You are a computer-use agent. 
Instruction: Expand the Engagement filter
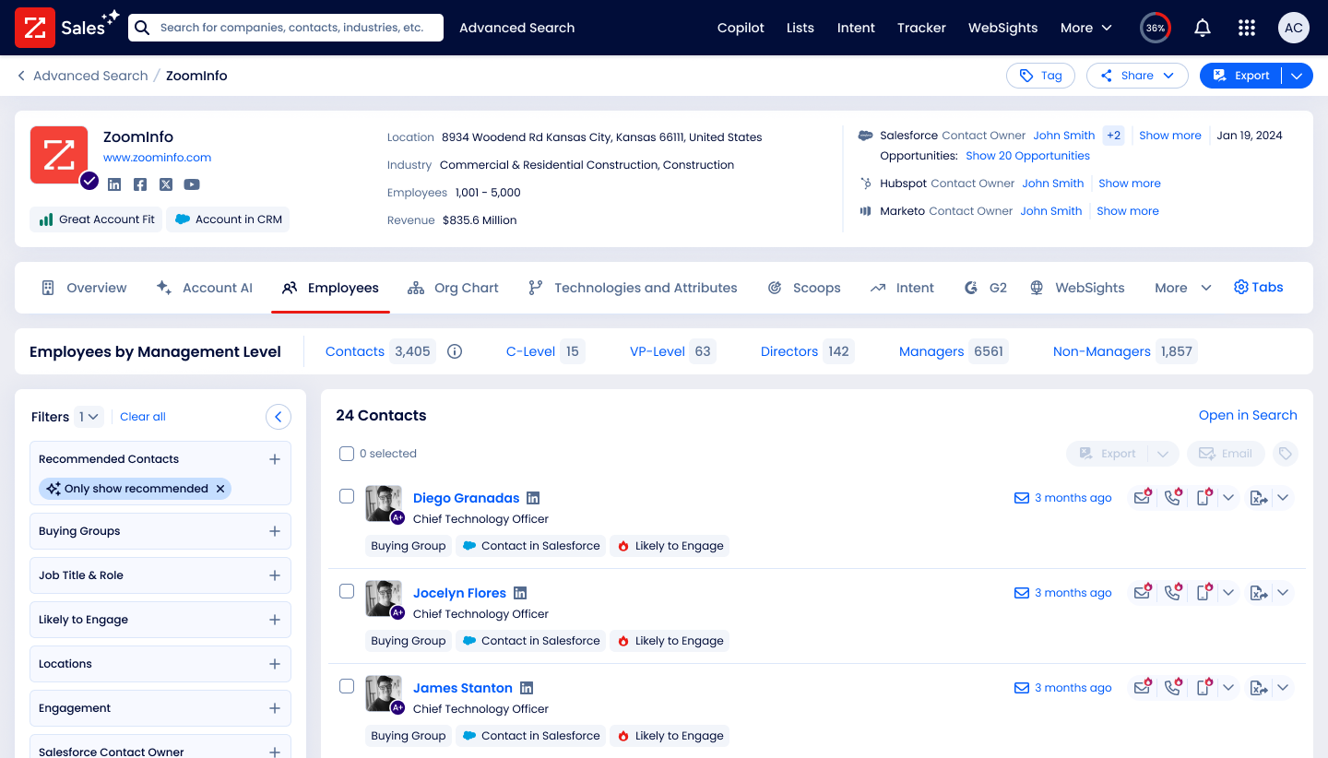coord(274,708)
